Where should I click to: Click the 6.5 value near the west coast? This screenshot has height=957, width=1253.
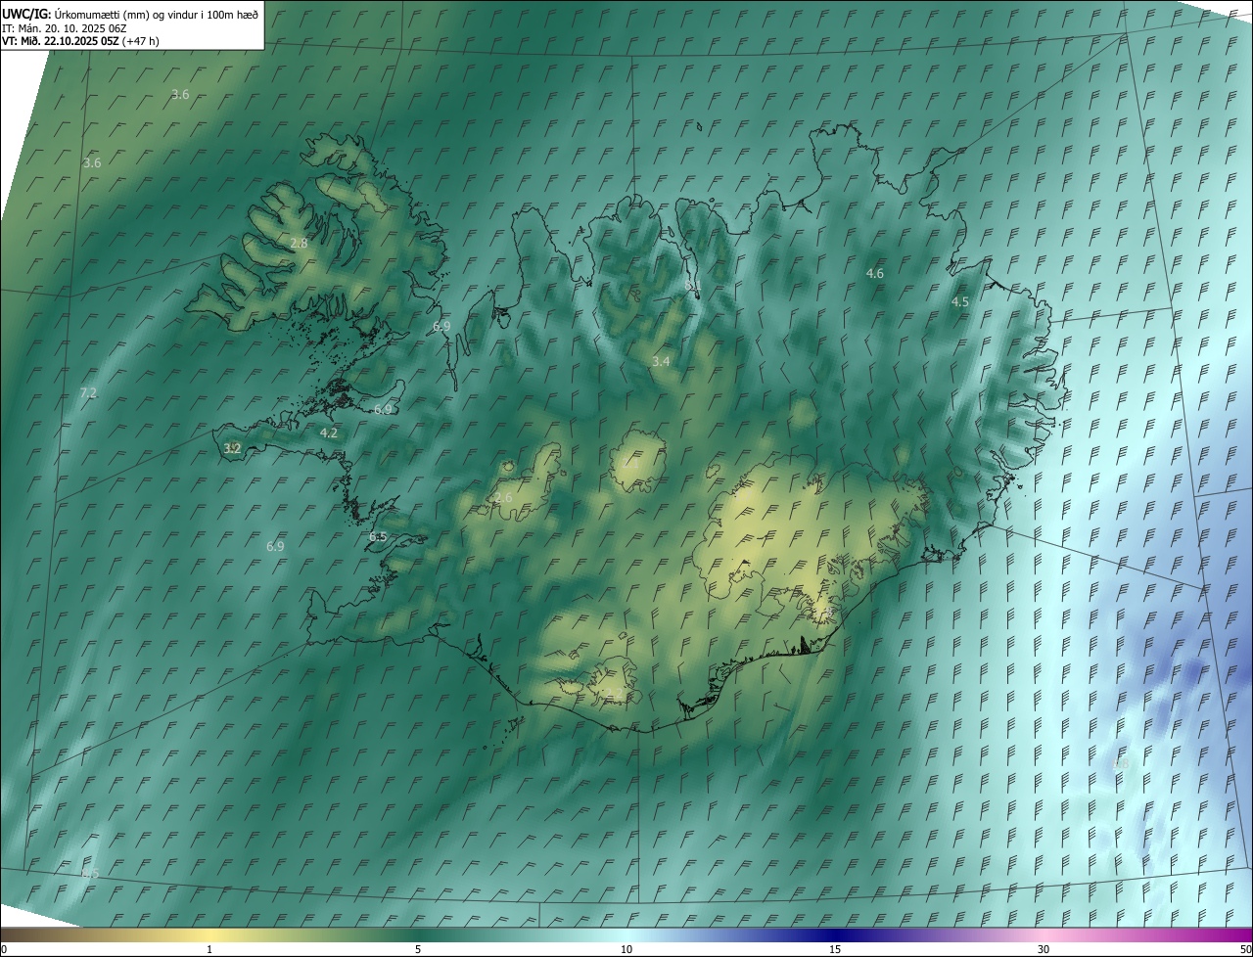pos(378,536)
